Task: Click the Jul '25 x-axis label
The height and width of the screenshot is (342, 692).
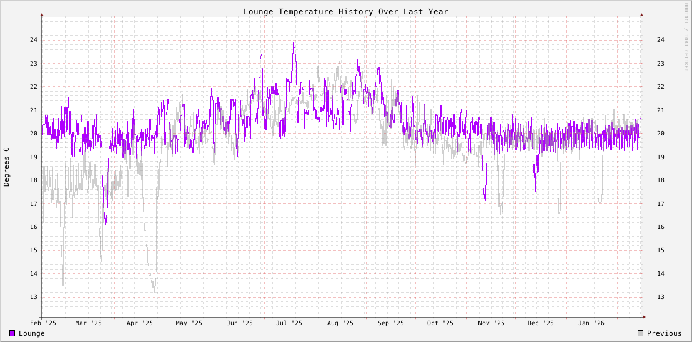Action: pyautogui.click(x=289, y=323)
